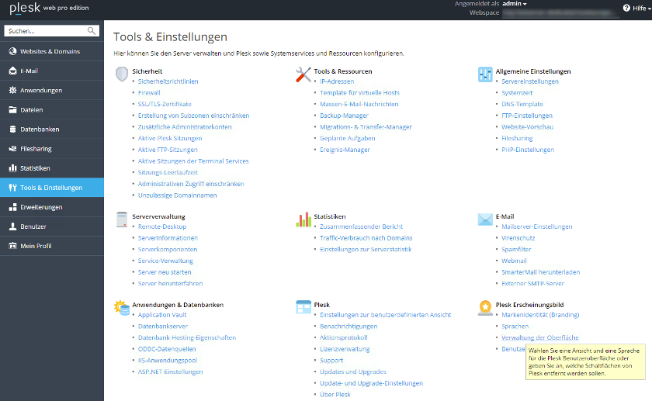The height and width of the screenshot is (401, 652).
Task: Click the Statistiken bar chart sidebar icon
Action: point(13,168)
